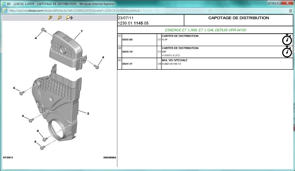Click the DIAM 6X100-12 specification text

(171, 64)
